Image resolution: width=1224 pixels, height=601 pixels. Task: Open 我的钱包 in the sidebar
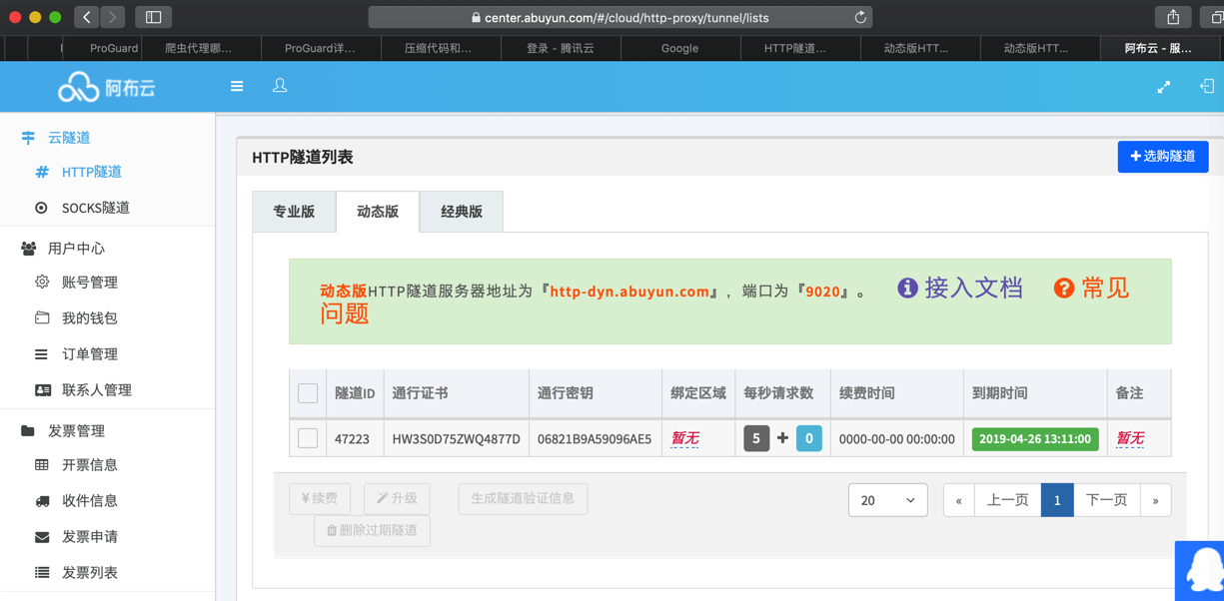90,318
